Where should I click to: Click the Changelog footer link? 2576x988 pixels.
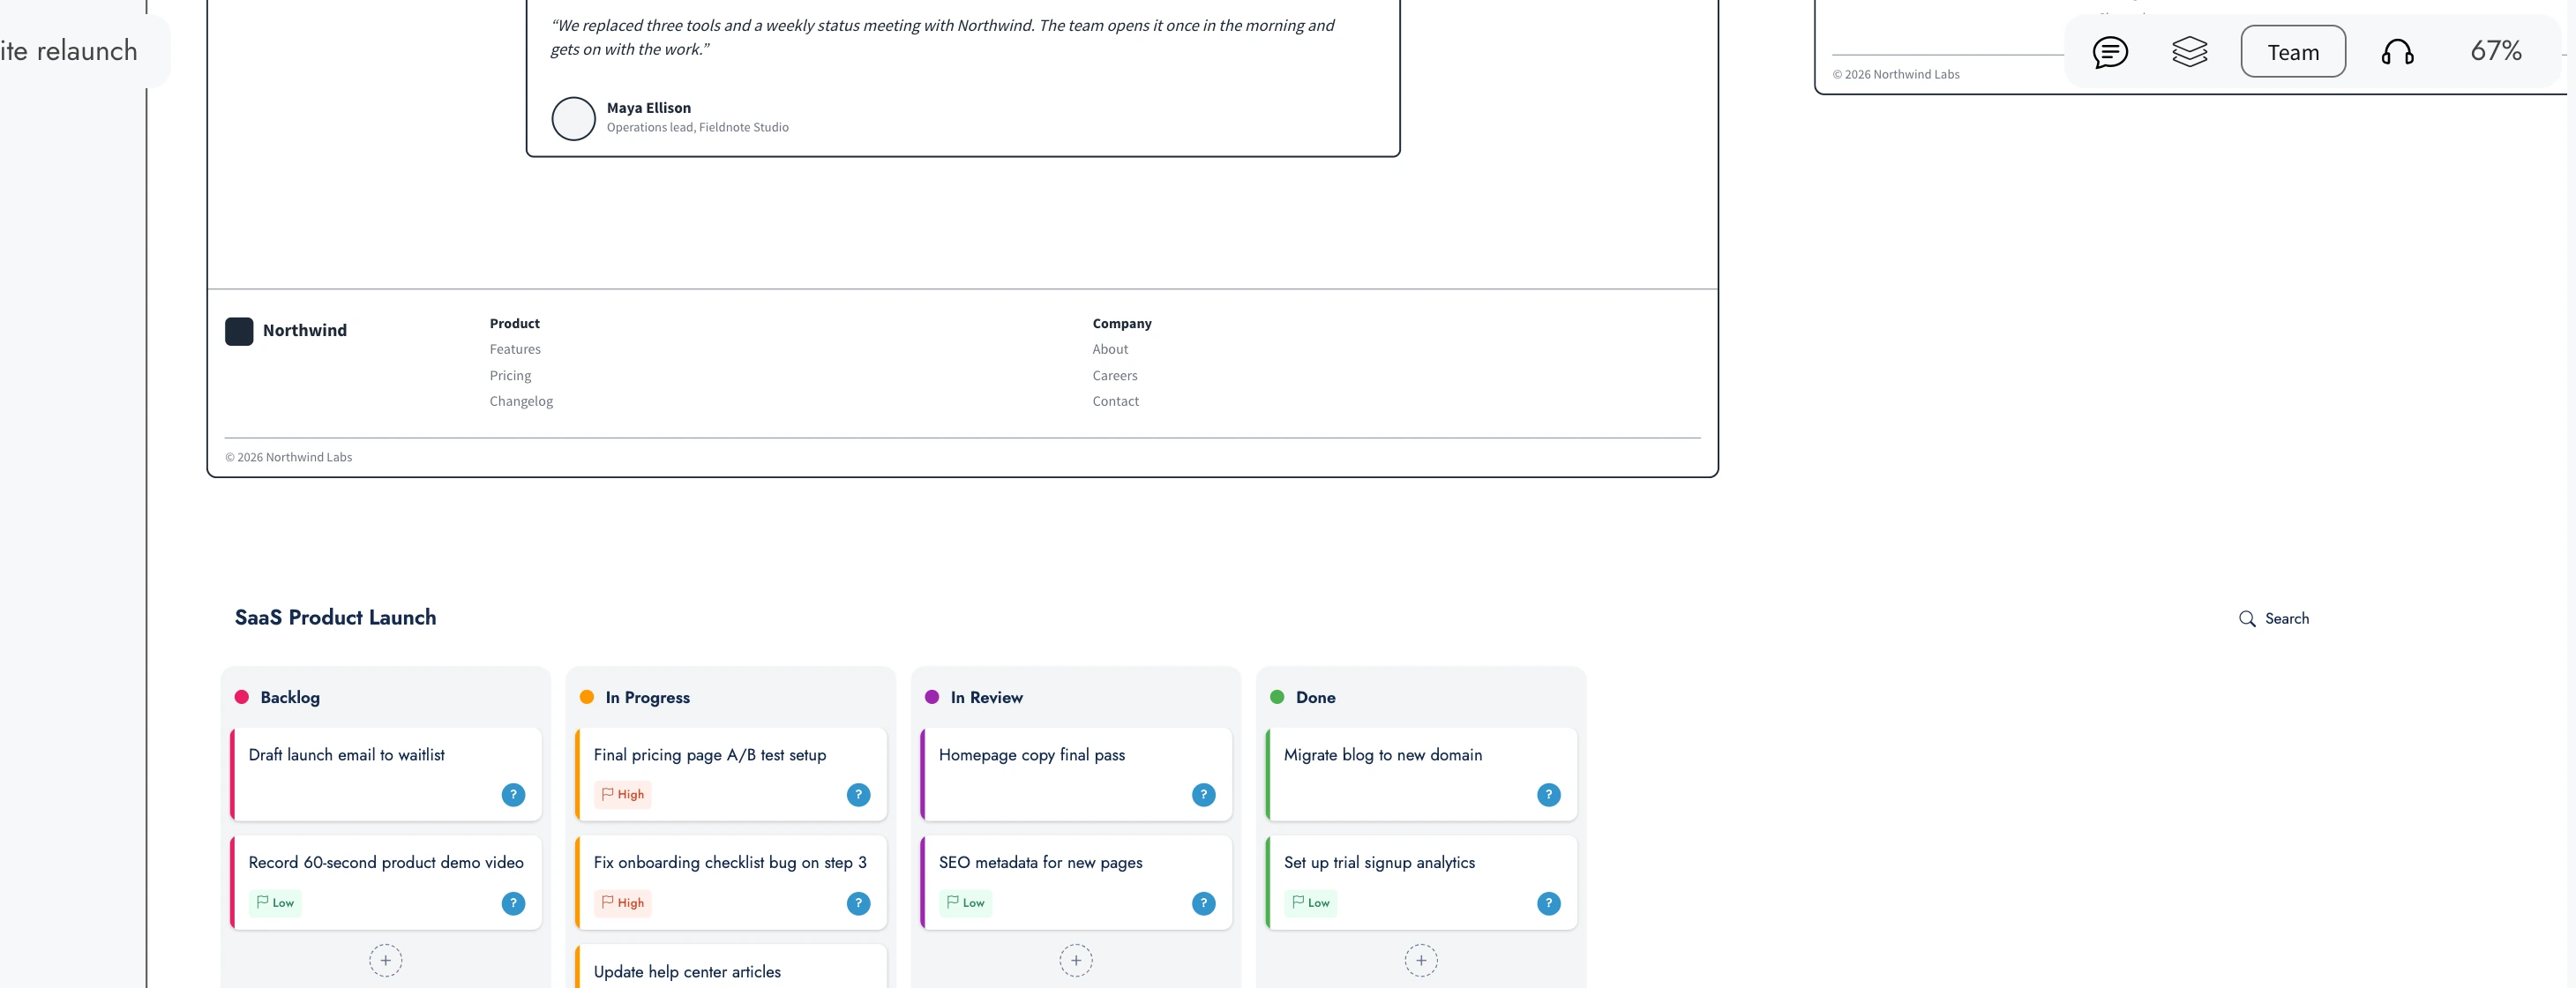coord(521,401)
